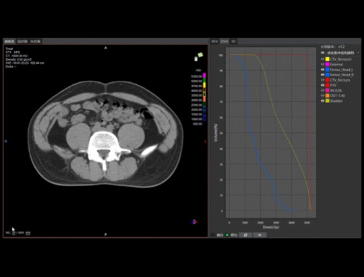Image resolution: width=364 pixels, height=277 pixels.
Task: Hide the Bladder DVH curve
Action: pyautogui.click(x=322, y=101)
